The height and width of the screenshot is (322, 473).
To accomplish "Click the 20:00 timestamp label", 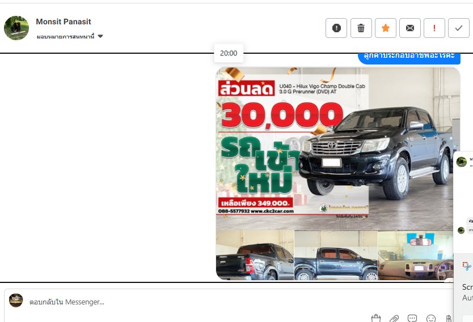I will click(229, 53).
